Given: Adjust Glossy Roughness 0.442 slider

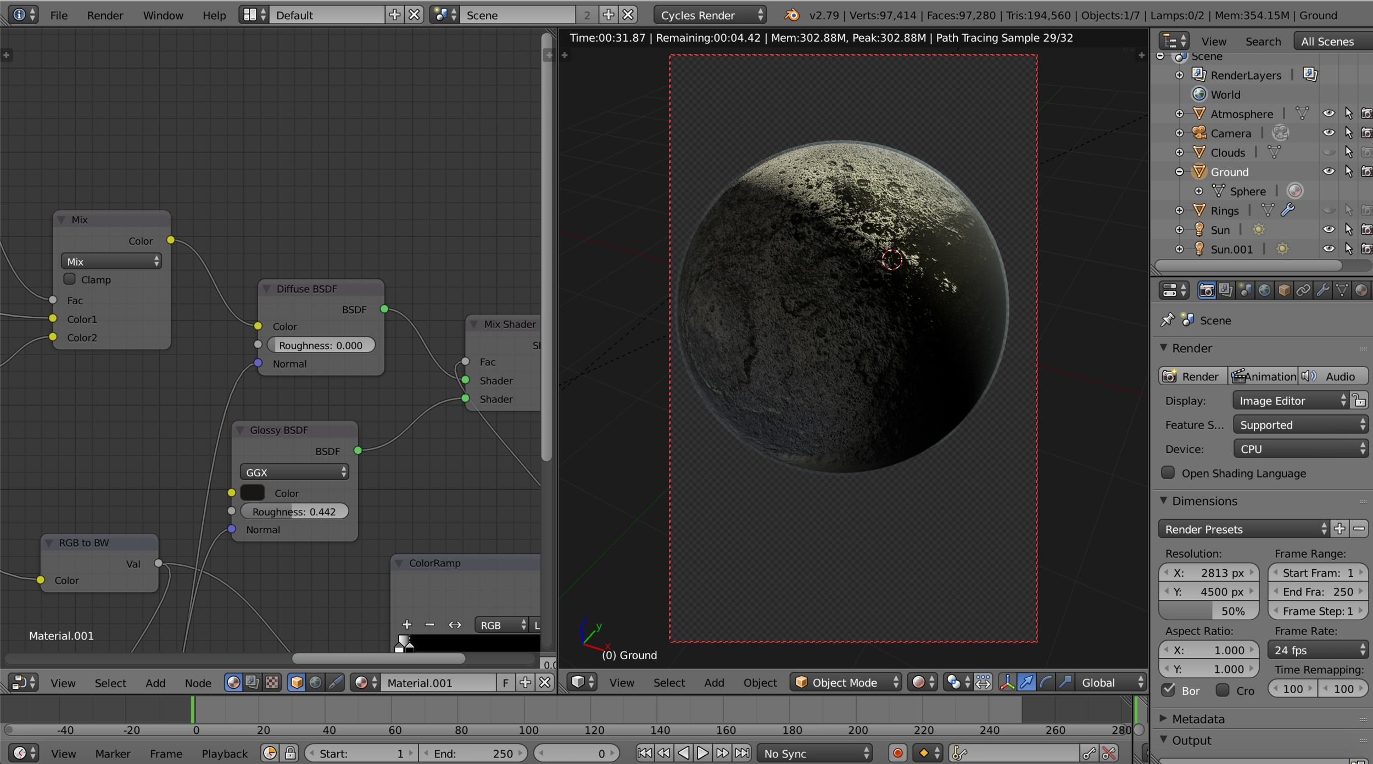Looking at the screenshot, I should [x=294, y=512].
